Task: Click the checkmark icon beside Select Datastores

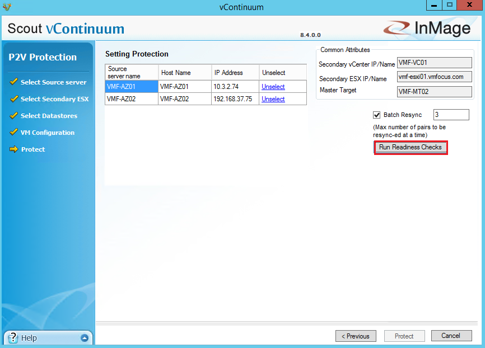Action: click(13, 115)
